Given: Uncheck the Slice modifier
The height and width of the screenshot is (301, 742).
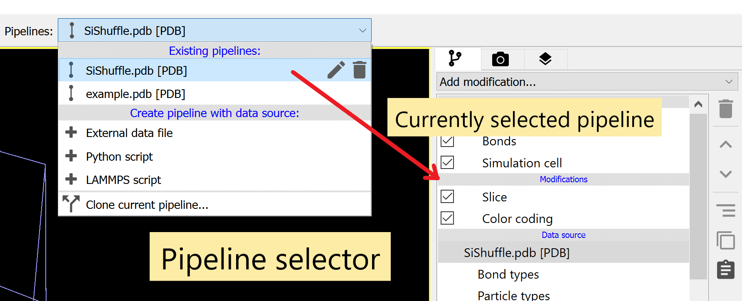Looking at the screenshot, I should [447, 197].
